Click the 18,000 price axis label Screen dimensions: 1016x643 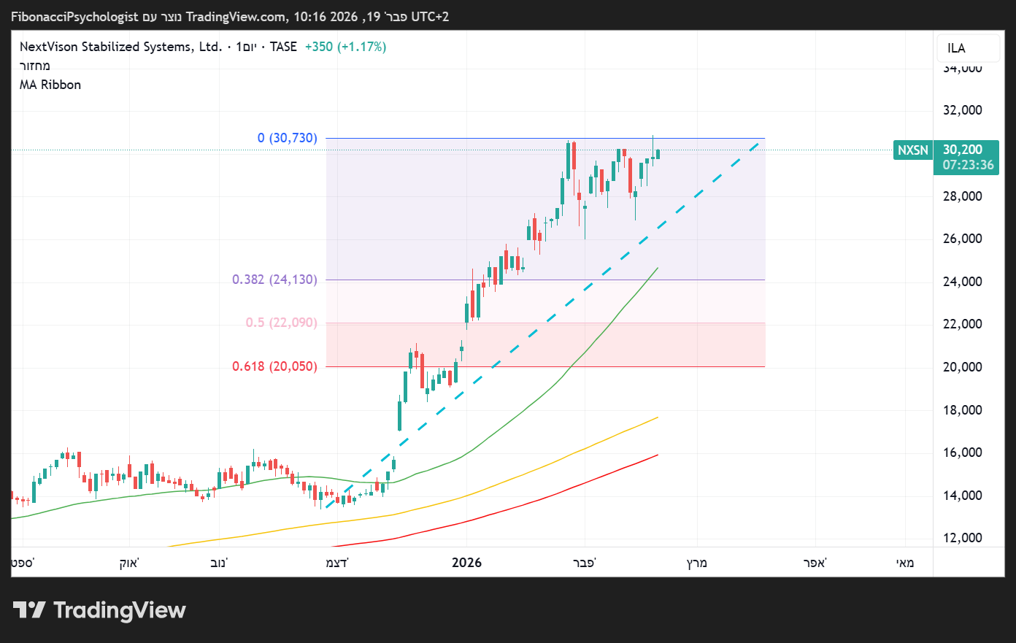[x=963, y=409]
